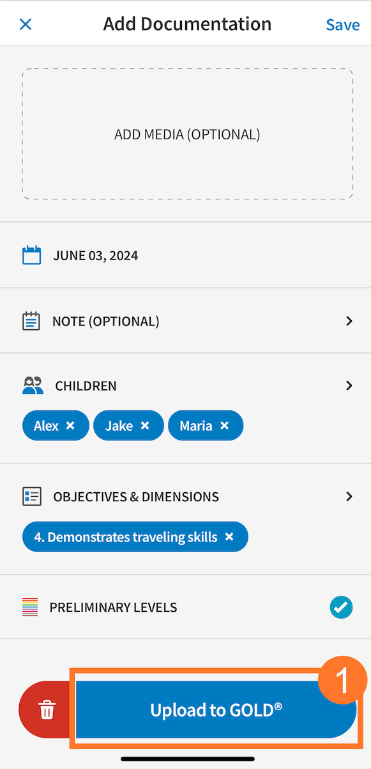Select the Add Documentation title bar
The width and height of the screenshot is (371, 769).
pos(187,24)
